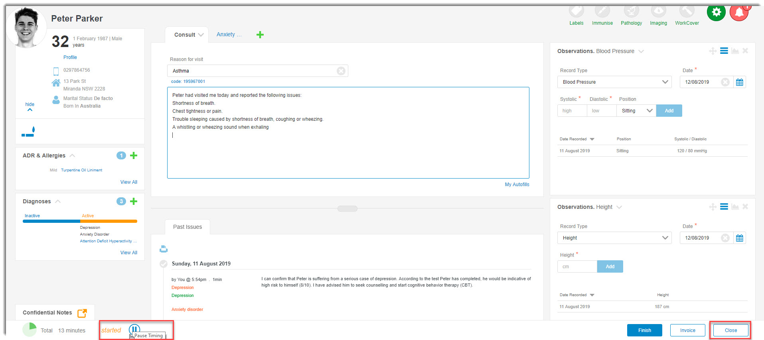Expand the Consult tab dropdown
This screenshot has width=764, height=340.
pos(201,35)
